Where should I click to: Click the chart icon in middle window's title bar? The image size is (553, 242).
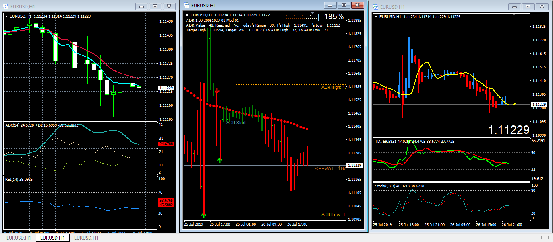186,5
